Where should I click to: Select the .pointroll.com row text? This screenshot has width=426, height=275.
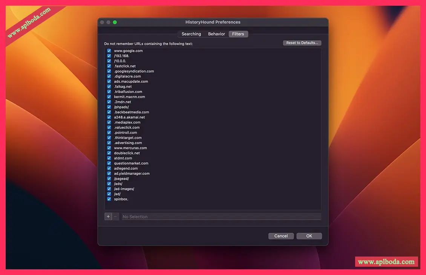coord(126,133)
